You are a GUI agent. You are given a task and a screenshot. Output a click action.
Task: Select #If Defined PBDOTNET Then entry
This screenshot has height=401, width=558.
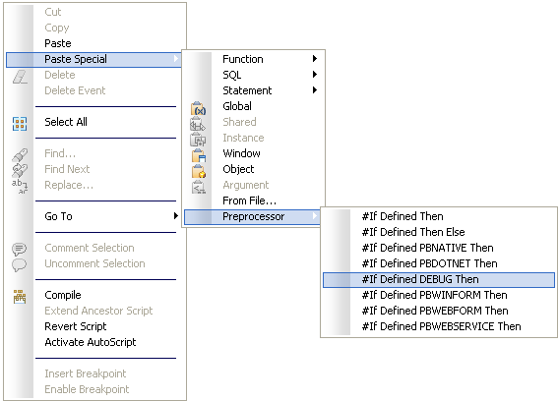pos(439,263)
